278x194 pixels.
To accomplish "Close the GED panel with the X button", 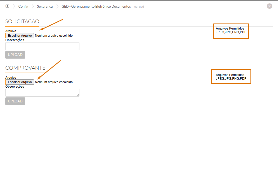I will (269, 6).
